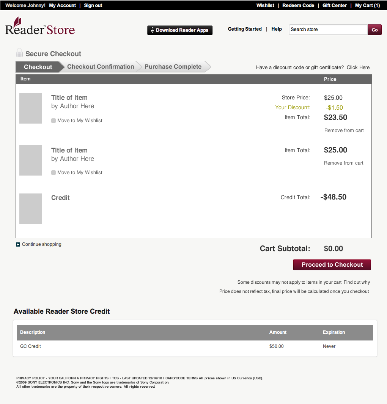387x404 pixels.
Task: Click the download arrow icon on Reader Apps button
Action: click(152, 30)
